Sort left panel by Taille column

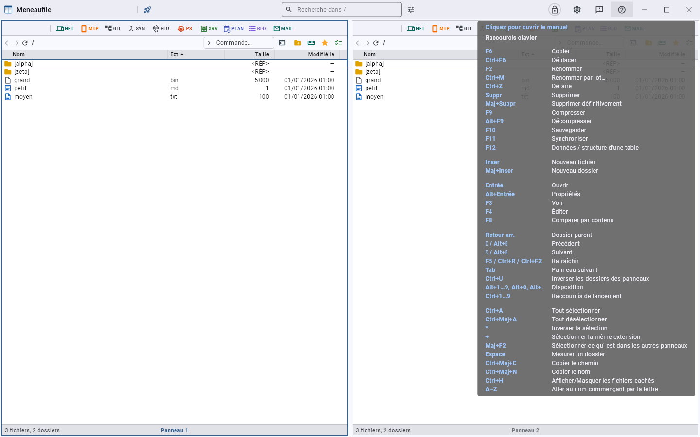click(249, 54)
